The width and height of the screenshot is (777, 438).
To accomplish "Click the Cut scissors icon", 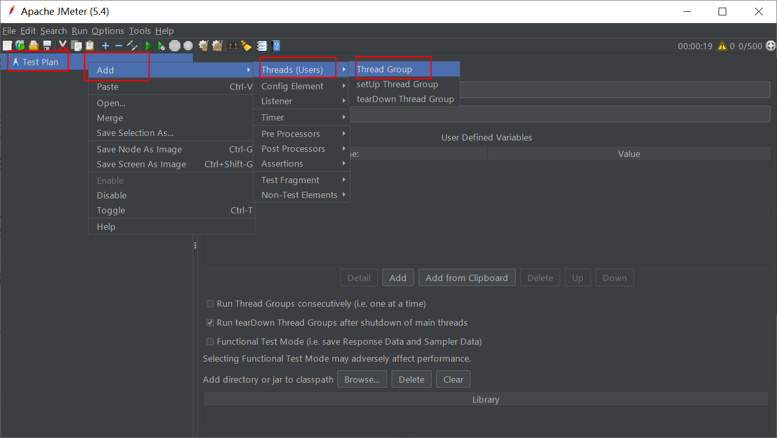I will [x=63, y=46].
